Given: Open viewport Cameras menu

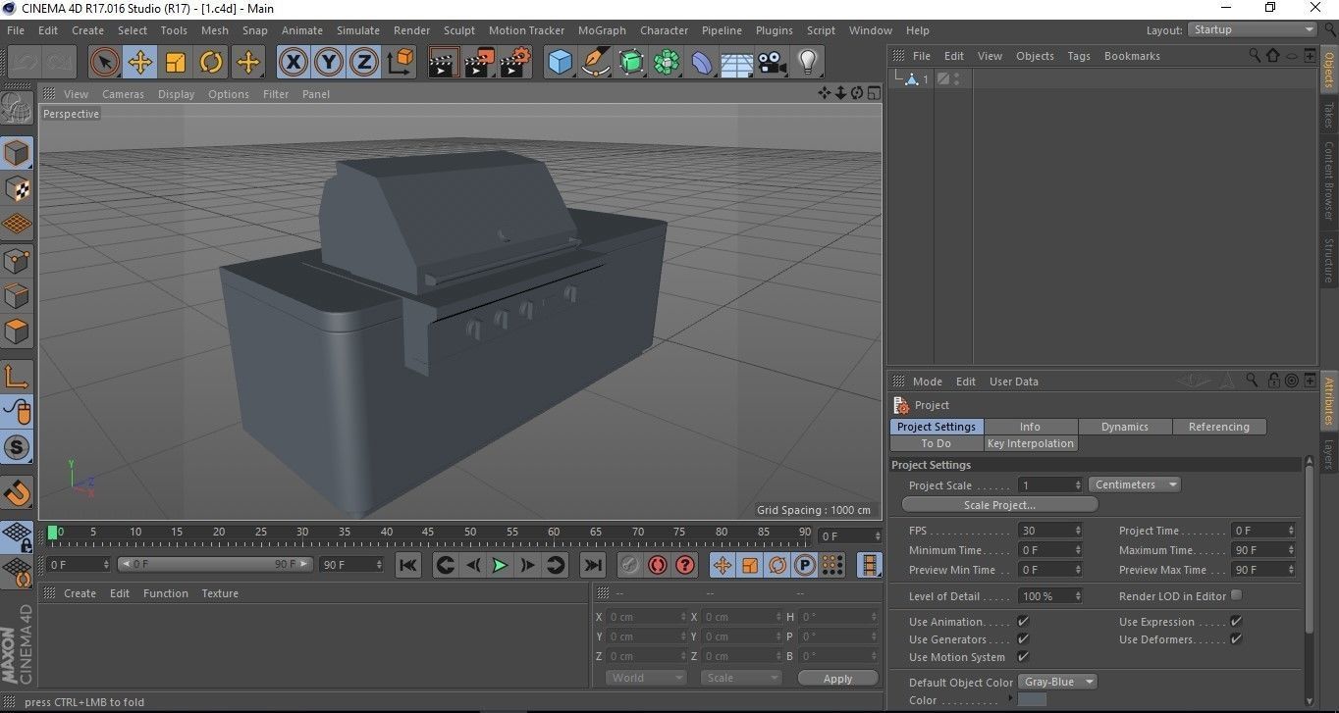Looking at the screenshot, I should coord(123,94).
